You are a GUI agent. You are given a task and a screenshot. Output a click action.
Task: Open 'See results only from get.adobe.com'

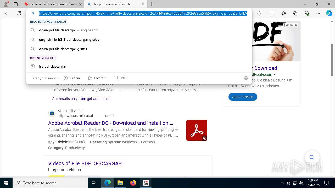pos(82,99)
